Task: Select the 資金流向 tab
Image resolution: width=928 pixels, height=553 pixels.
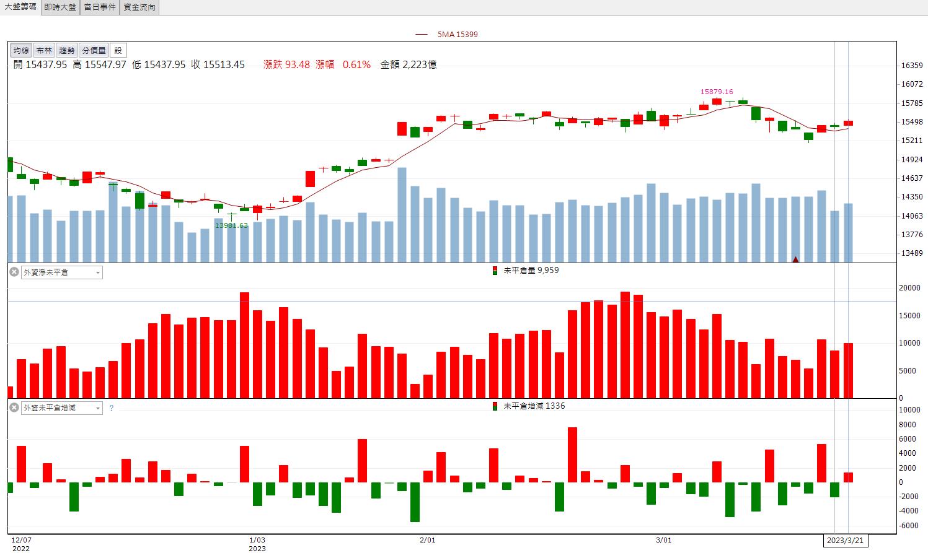Action: (139, 7)
